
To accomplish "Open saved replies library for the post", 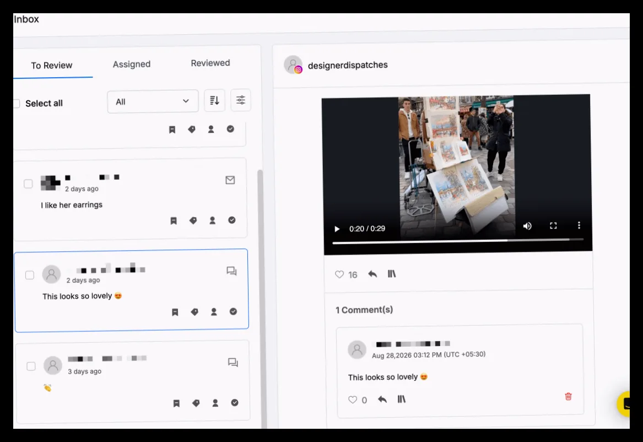I will (392, 273).
